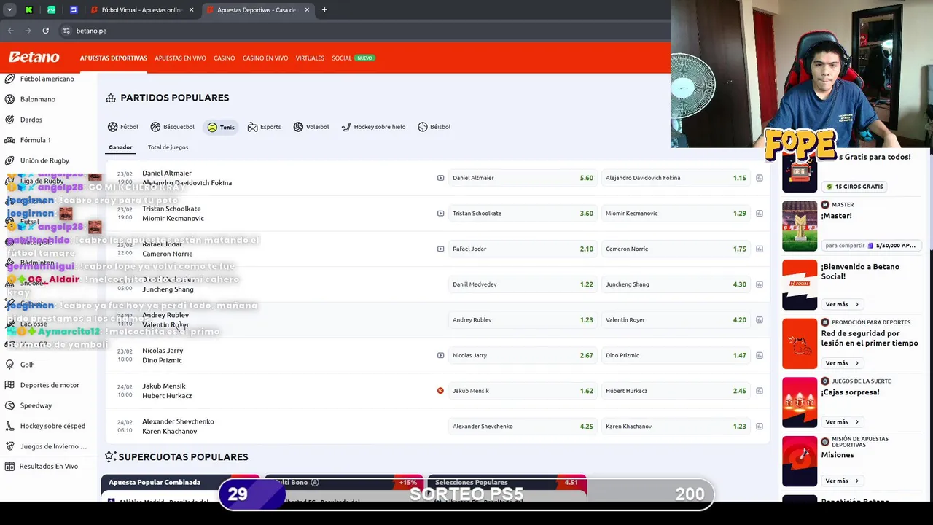
Task: Open live stream icon for Schoolkate match
Action: pos(440,214)
